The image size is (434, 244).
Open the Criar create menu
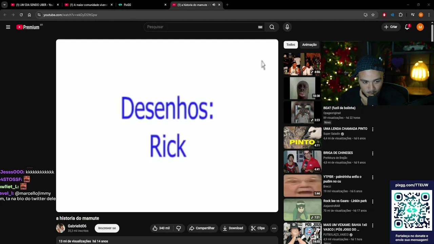(391, 27)
